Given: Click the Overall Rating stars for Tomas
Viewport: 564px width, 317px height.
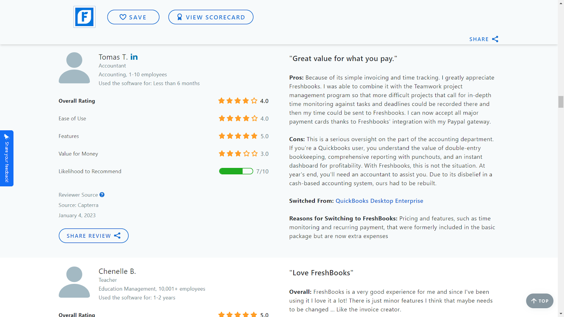Looking at the screenshot, I should coord(238,101).
